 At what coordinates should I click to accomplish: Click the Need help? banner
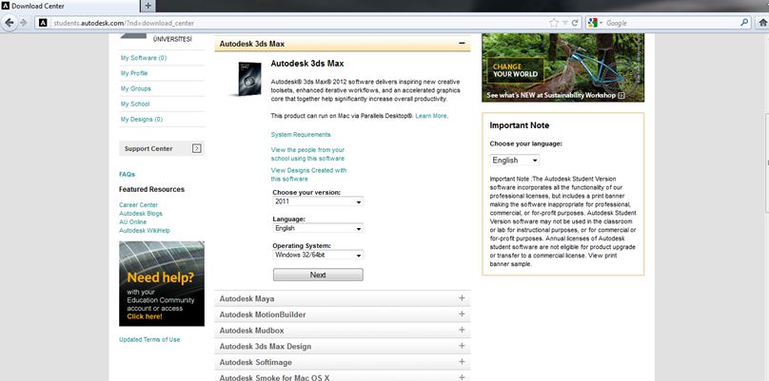pyautogui.click(x=162, y=283)
